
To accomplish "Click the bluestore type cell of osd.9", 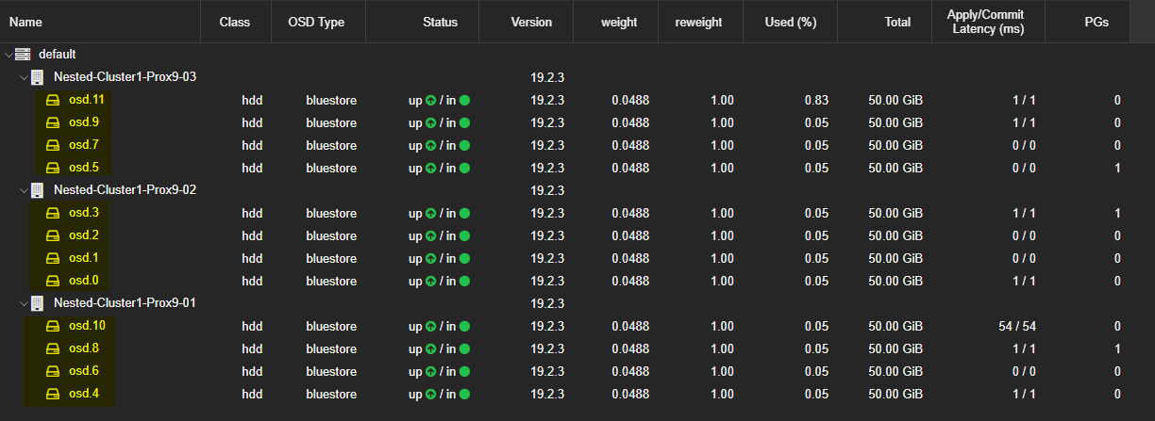I will pyautogui.click(x=331, y=122).
